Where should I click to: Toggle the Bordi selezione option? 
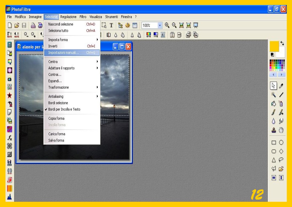58,103
